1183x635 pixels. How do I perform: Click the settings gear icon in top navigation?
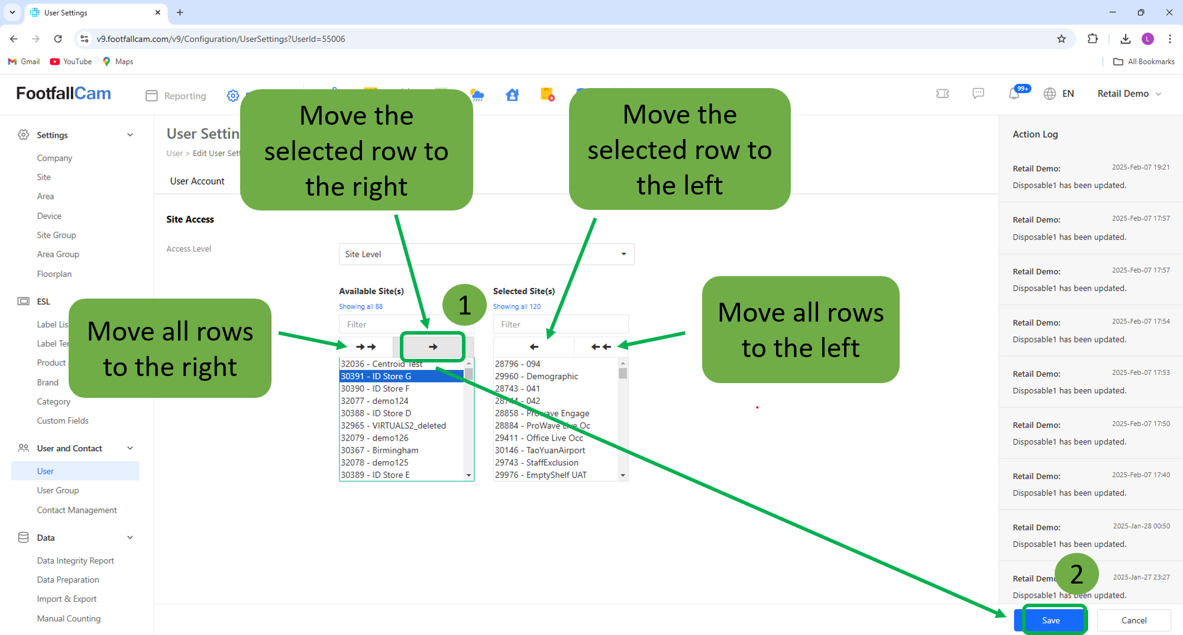233,96
